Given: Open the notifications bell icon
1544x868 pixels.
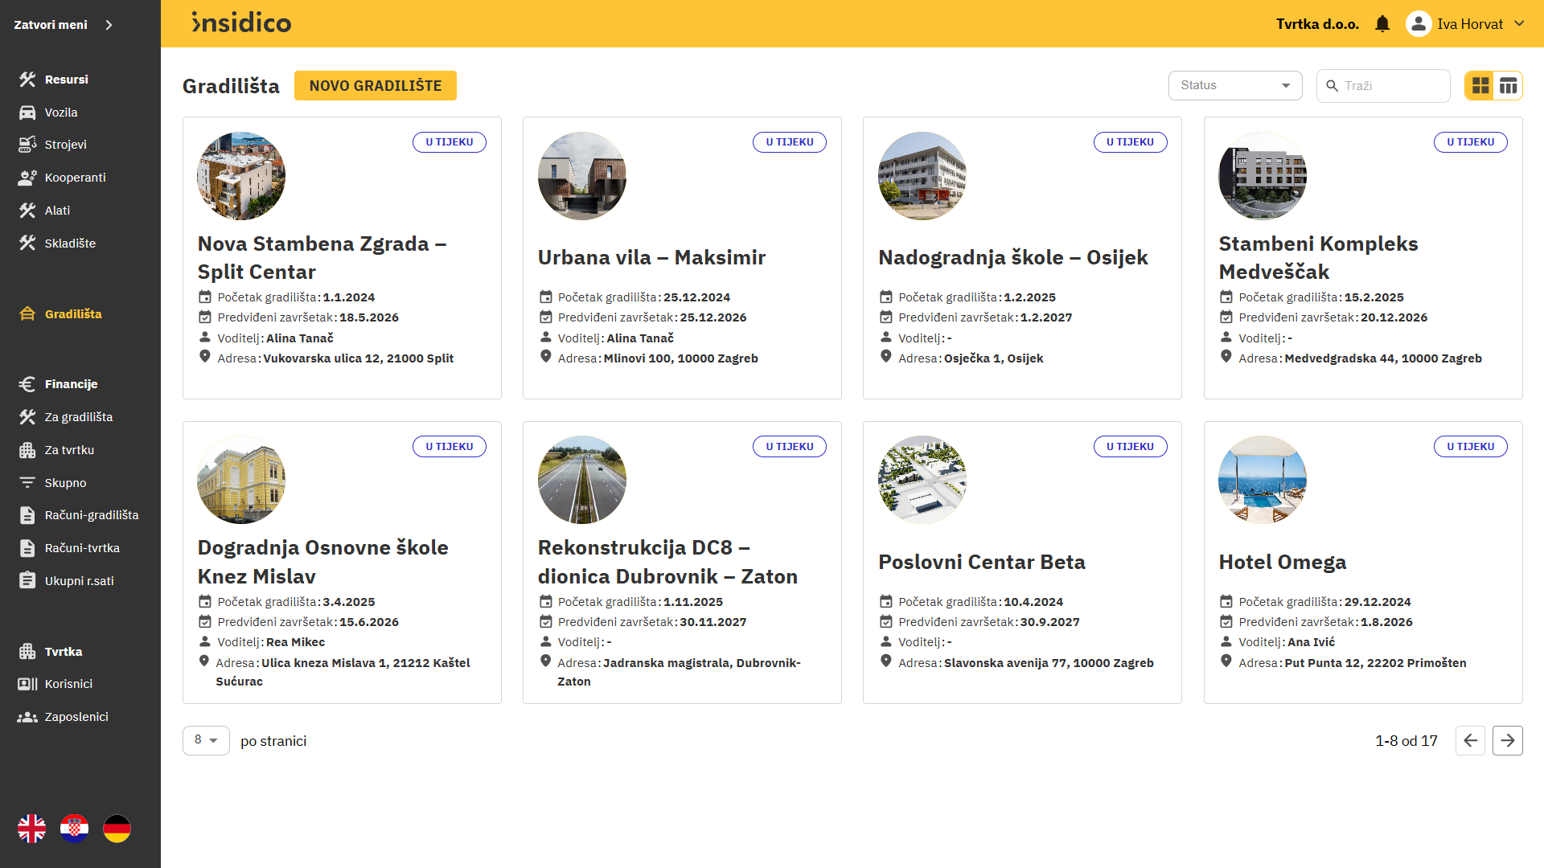Looking at the screenshot, I should [x=1382, y=24].
